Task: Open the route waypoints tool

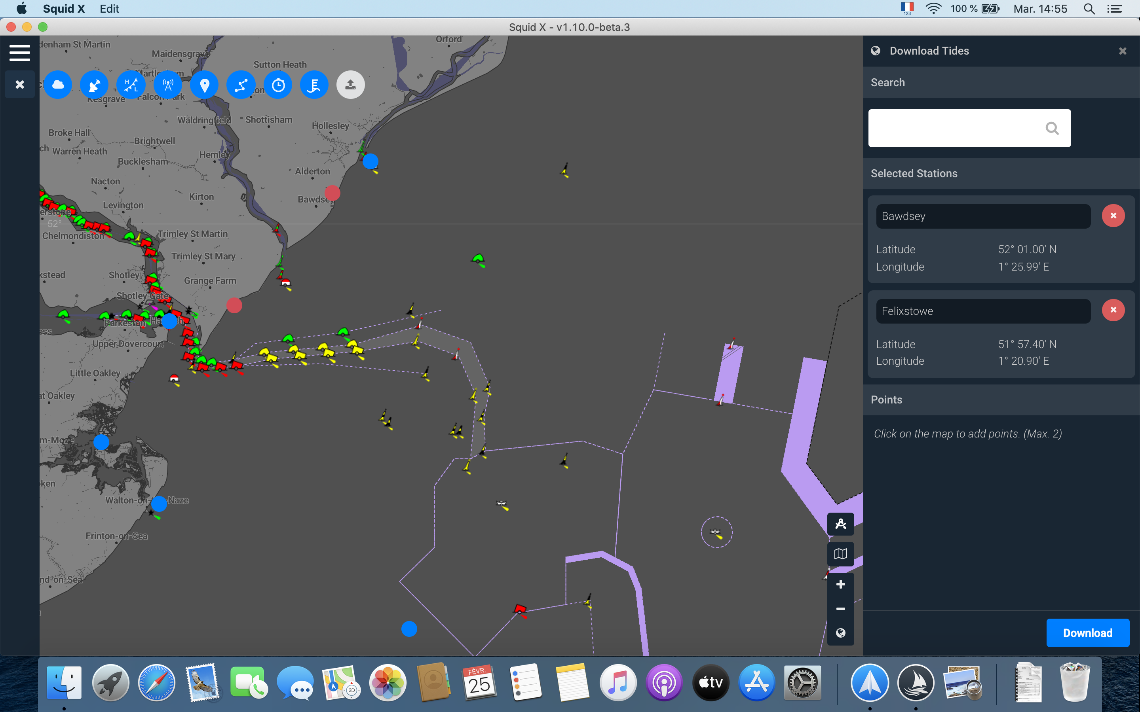Action: coord(241,85)
